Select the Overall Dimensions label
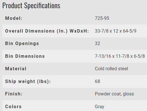Image resolution: width=147 pixels, height=111 pixels. click(x=47, y=31)
